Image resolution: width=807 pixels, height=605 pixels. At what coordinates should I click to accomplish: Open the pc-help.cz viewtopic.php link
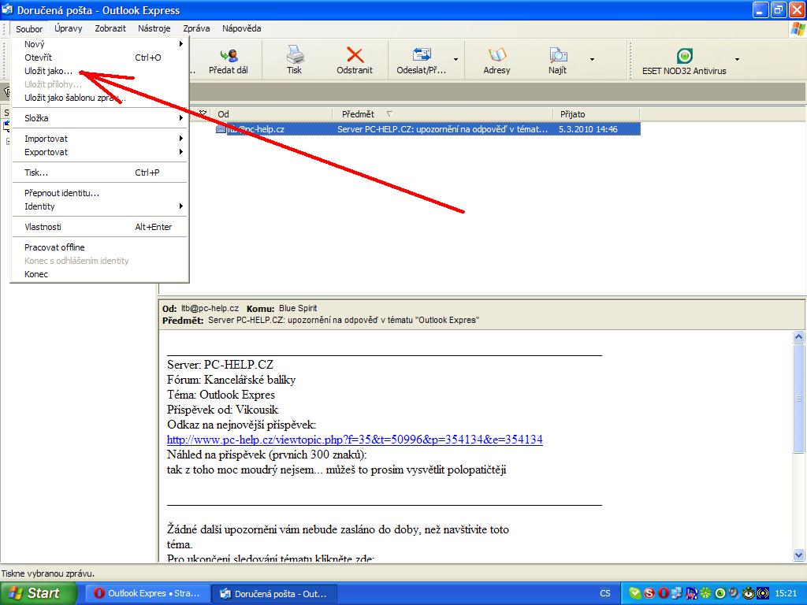coord(355,440)
